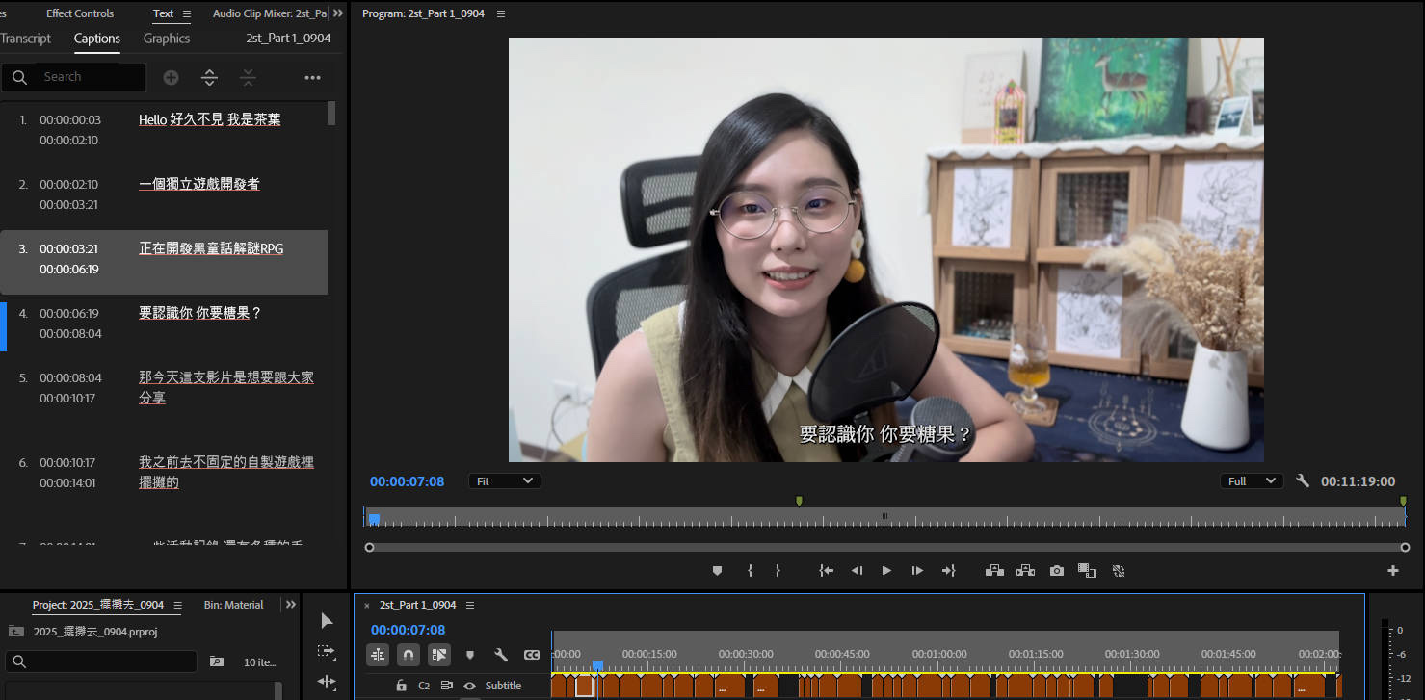Add a new caption segment

click(171, 77)
